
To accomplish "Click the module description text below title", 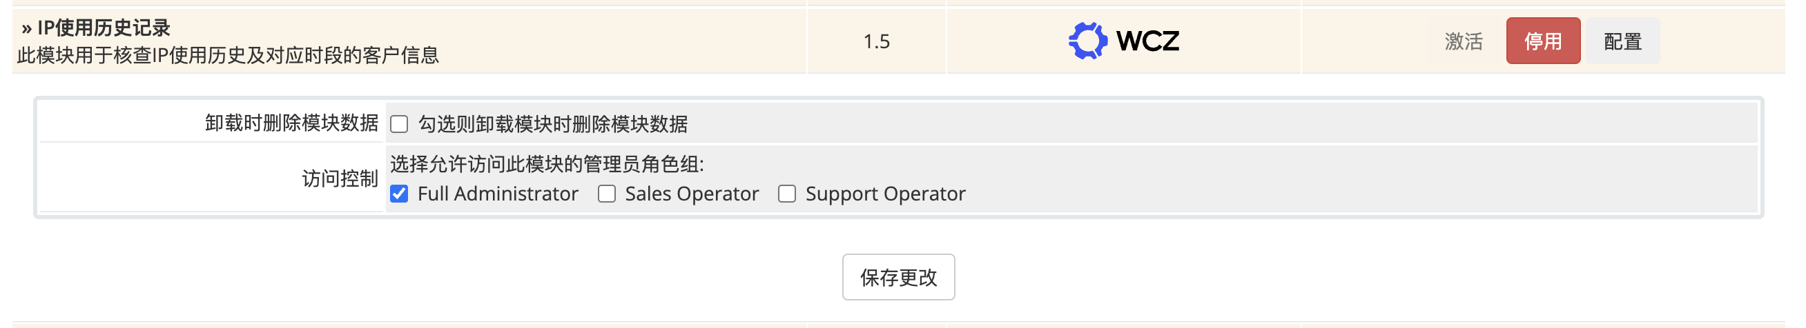I will [x=228, y=55].
